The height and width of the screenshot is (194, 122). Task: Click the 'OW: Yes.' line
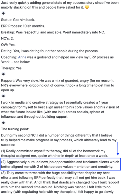8,45
